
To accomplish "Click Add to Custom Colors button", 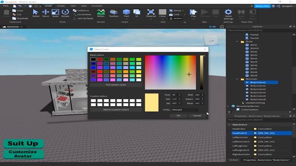I will pos(116,110).
